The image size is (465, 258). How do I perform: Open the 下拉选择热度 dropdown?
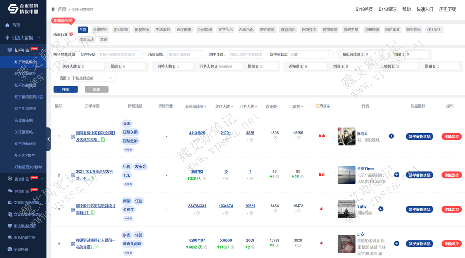pyautogui.click(x=93, y=78)
